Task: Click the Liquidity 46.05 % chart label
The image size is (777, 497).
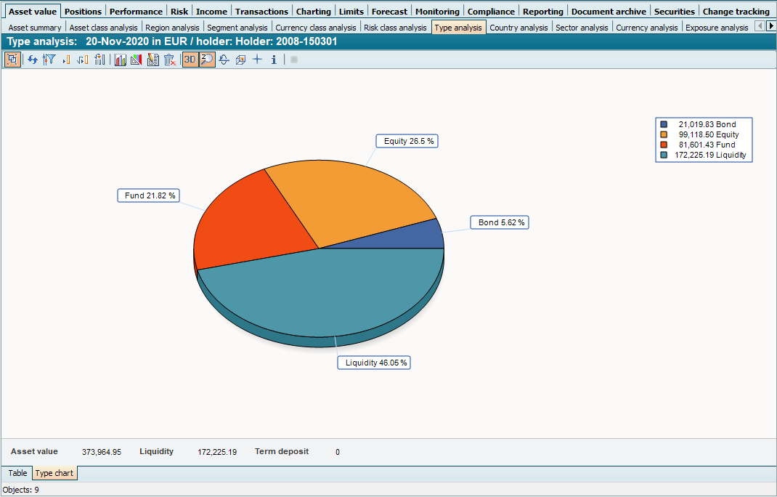Action: coord(373,363)
